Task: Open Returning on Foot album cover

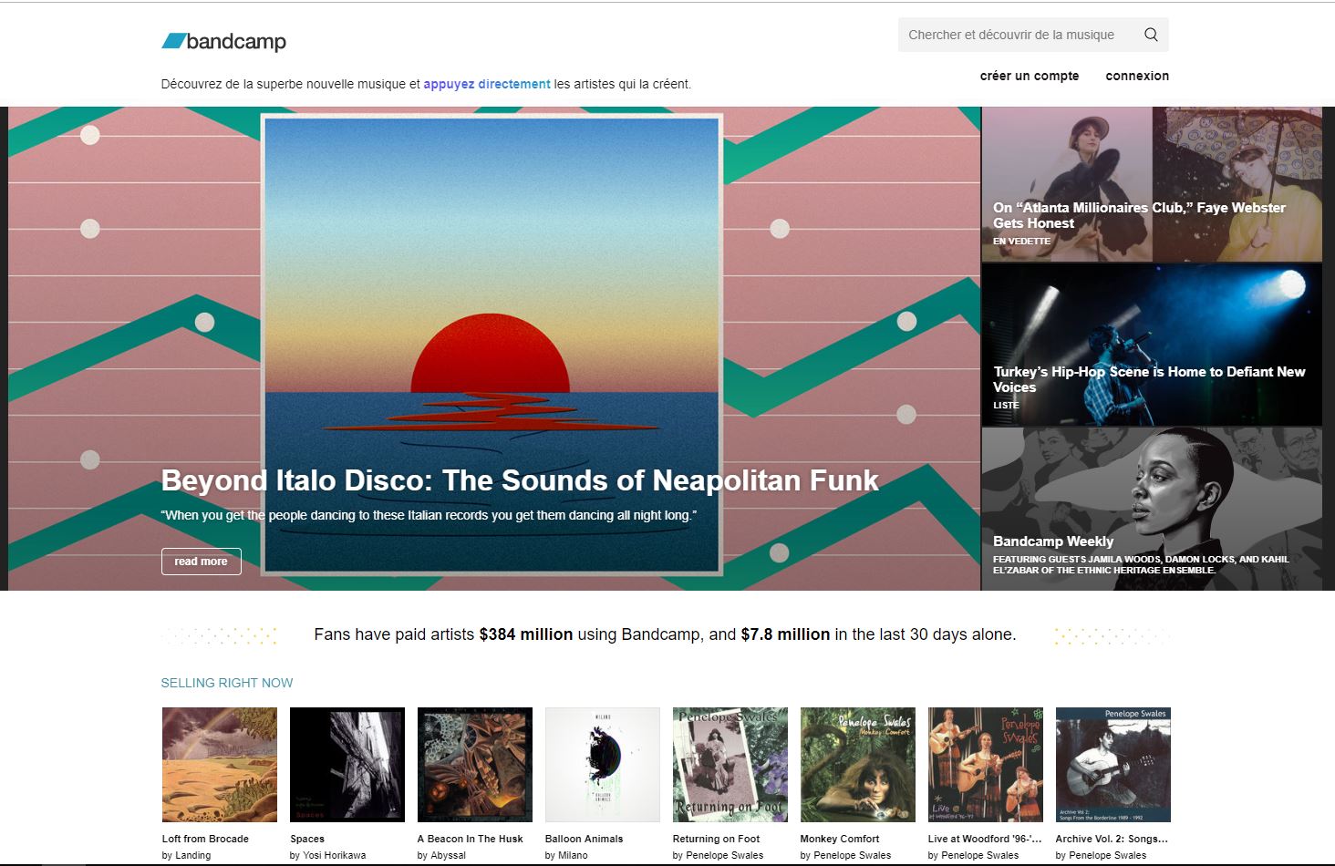Action: [730, 765]
